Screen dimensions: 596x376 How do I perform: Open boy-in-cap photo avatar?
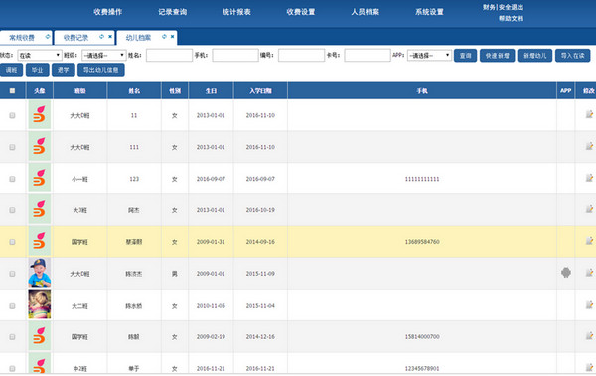click(x=39, y=273)
